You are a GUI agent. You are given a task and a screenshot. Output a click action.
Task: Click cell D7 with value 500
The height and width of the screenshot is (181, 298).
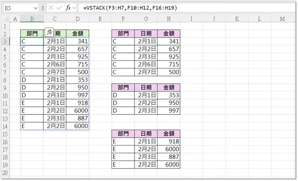click(x=78, y=72)
